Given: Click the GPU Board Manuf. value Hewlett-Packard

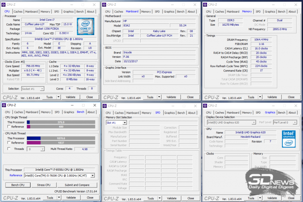Looking at the screenshot, I should point(250,137).
